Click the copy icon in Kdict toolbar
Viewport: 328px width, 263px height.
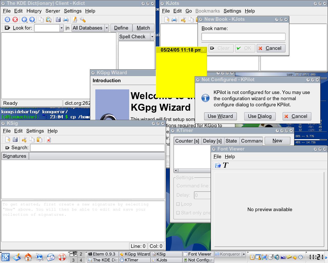point(41,20)
